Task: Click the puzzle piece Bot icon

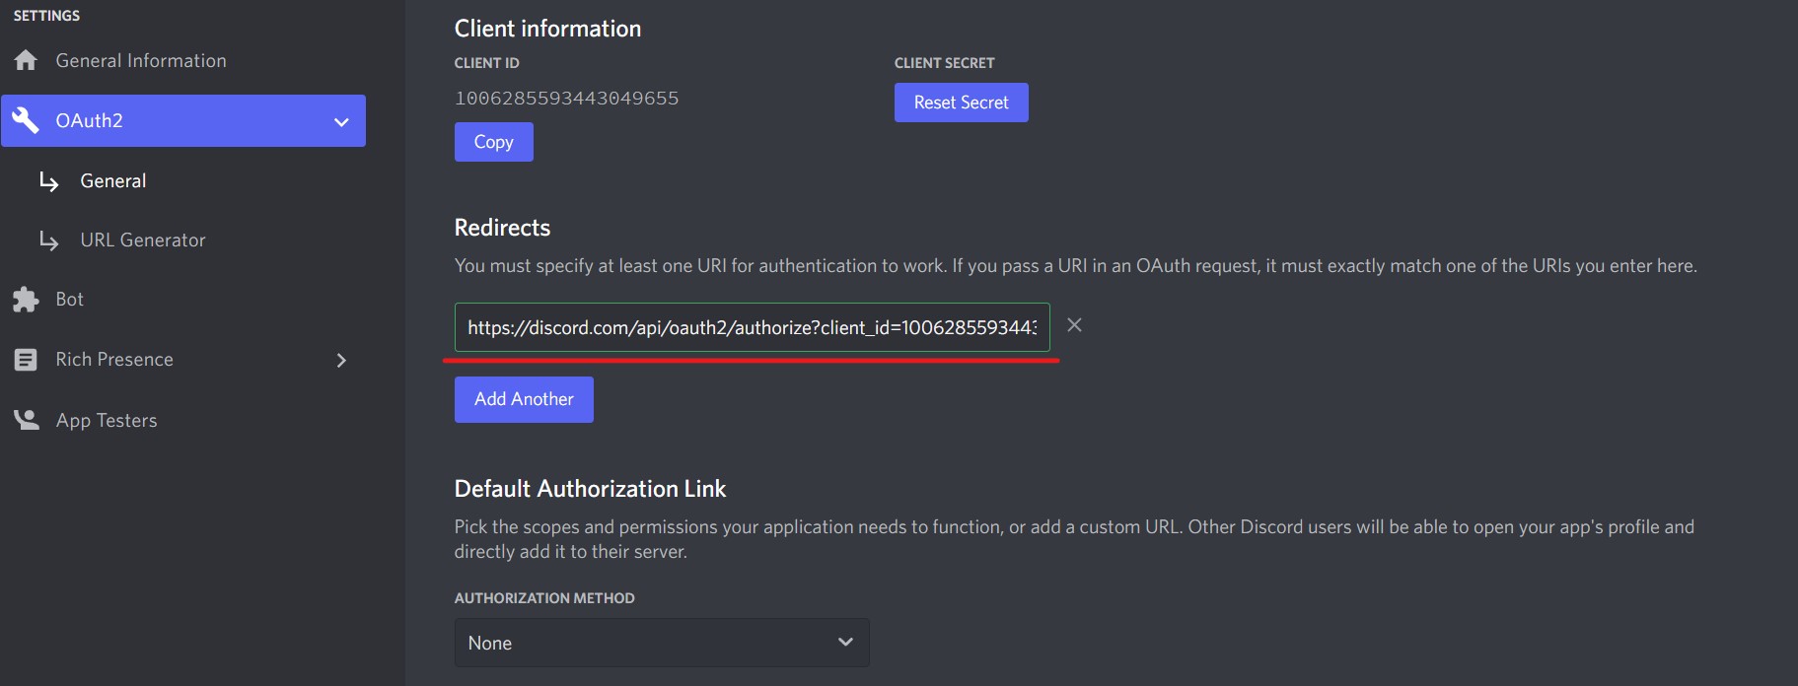Action: pos(26,300)
